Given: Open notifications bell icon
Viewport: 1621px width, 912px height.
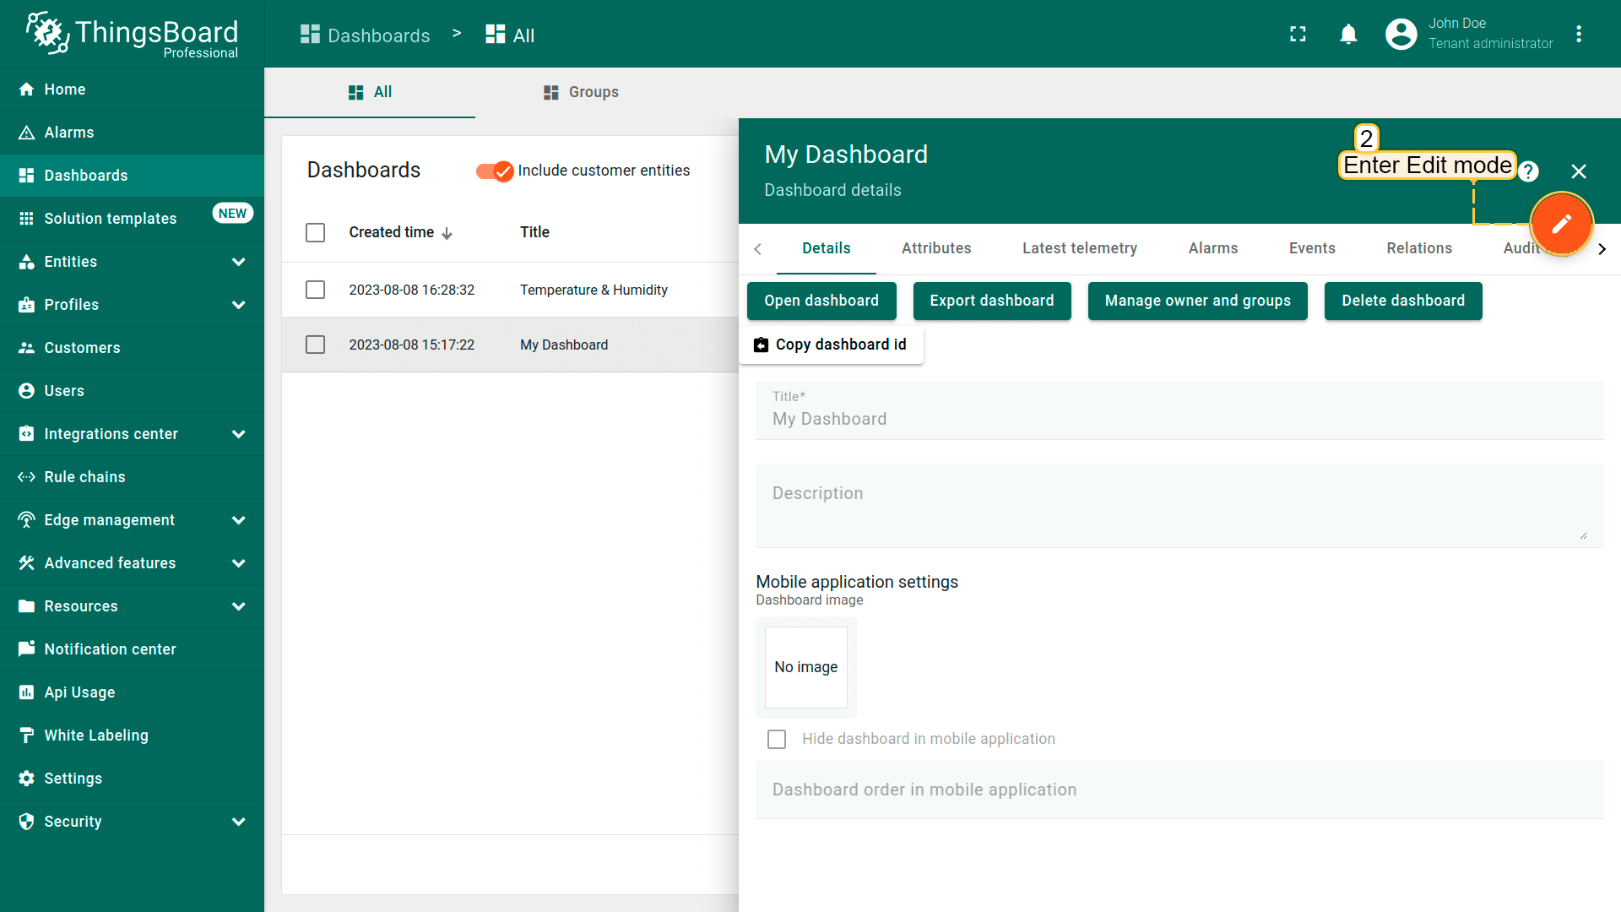Looking at the screenshot, I should click(1348, 34).
